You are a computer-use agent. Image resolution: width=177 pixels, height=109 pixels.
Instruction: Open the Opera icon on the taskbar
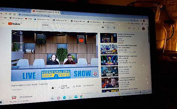[59, 98]
